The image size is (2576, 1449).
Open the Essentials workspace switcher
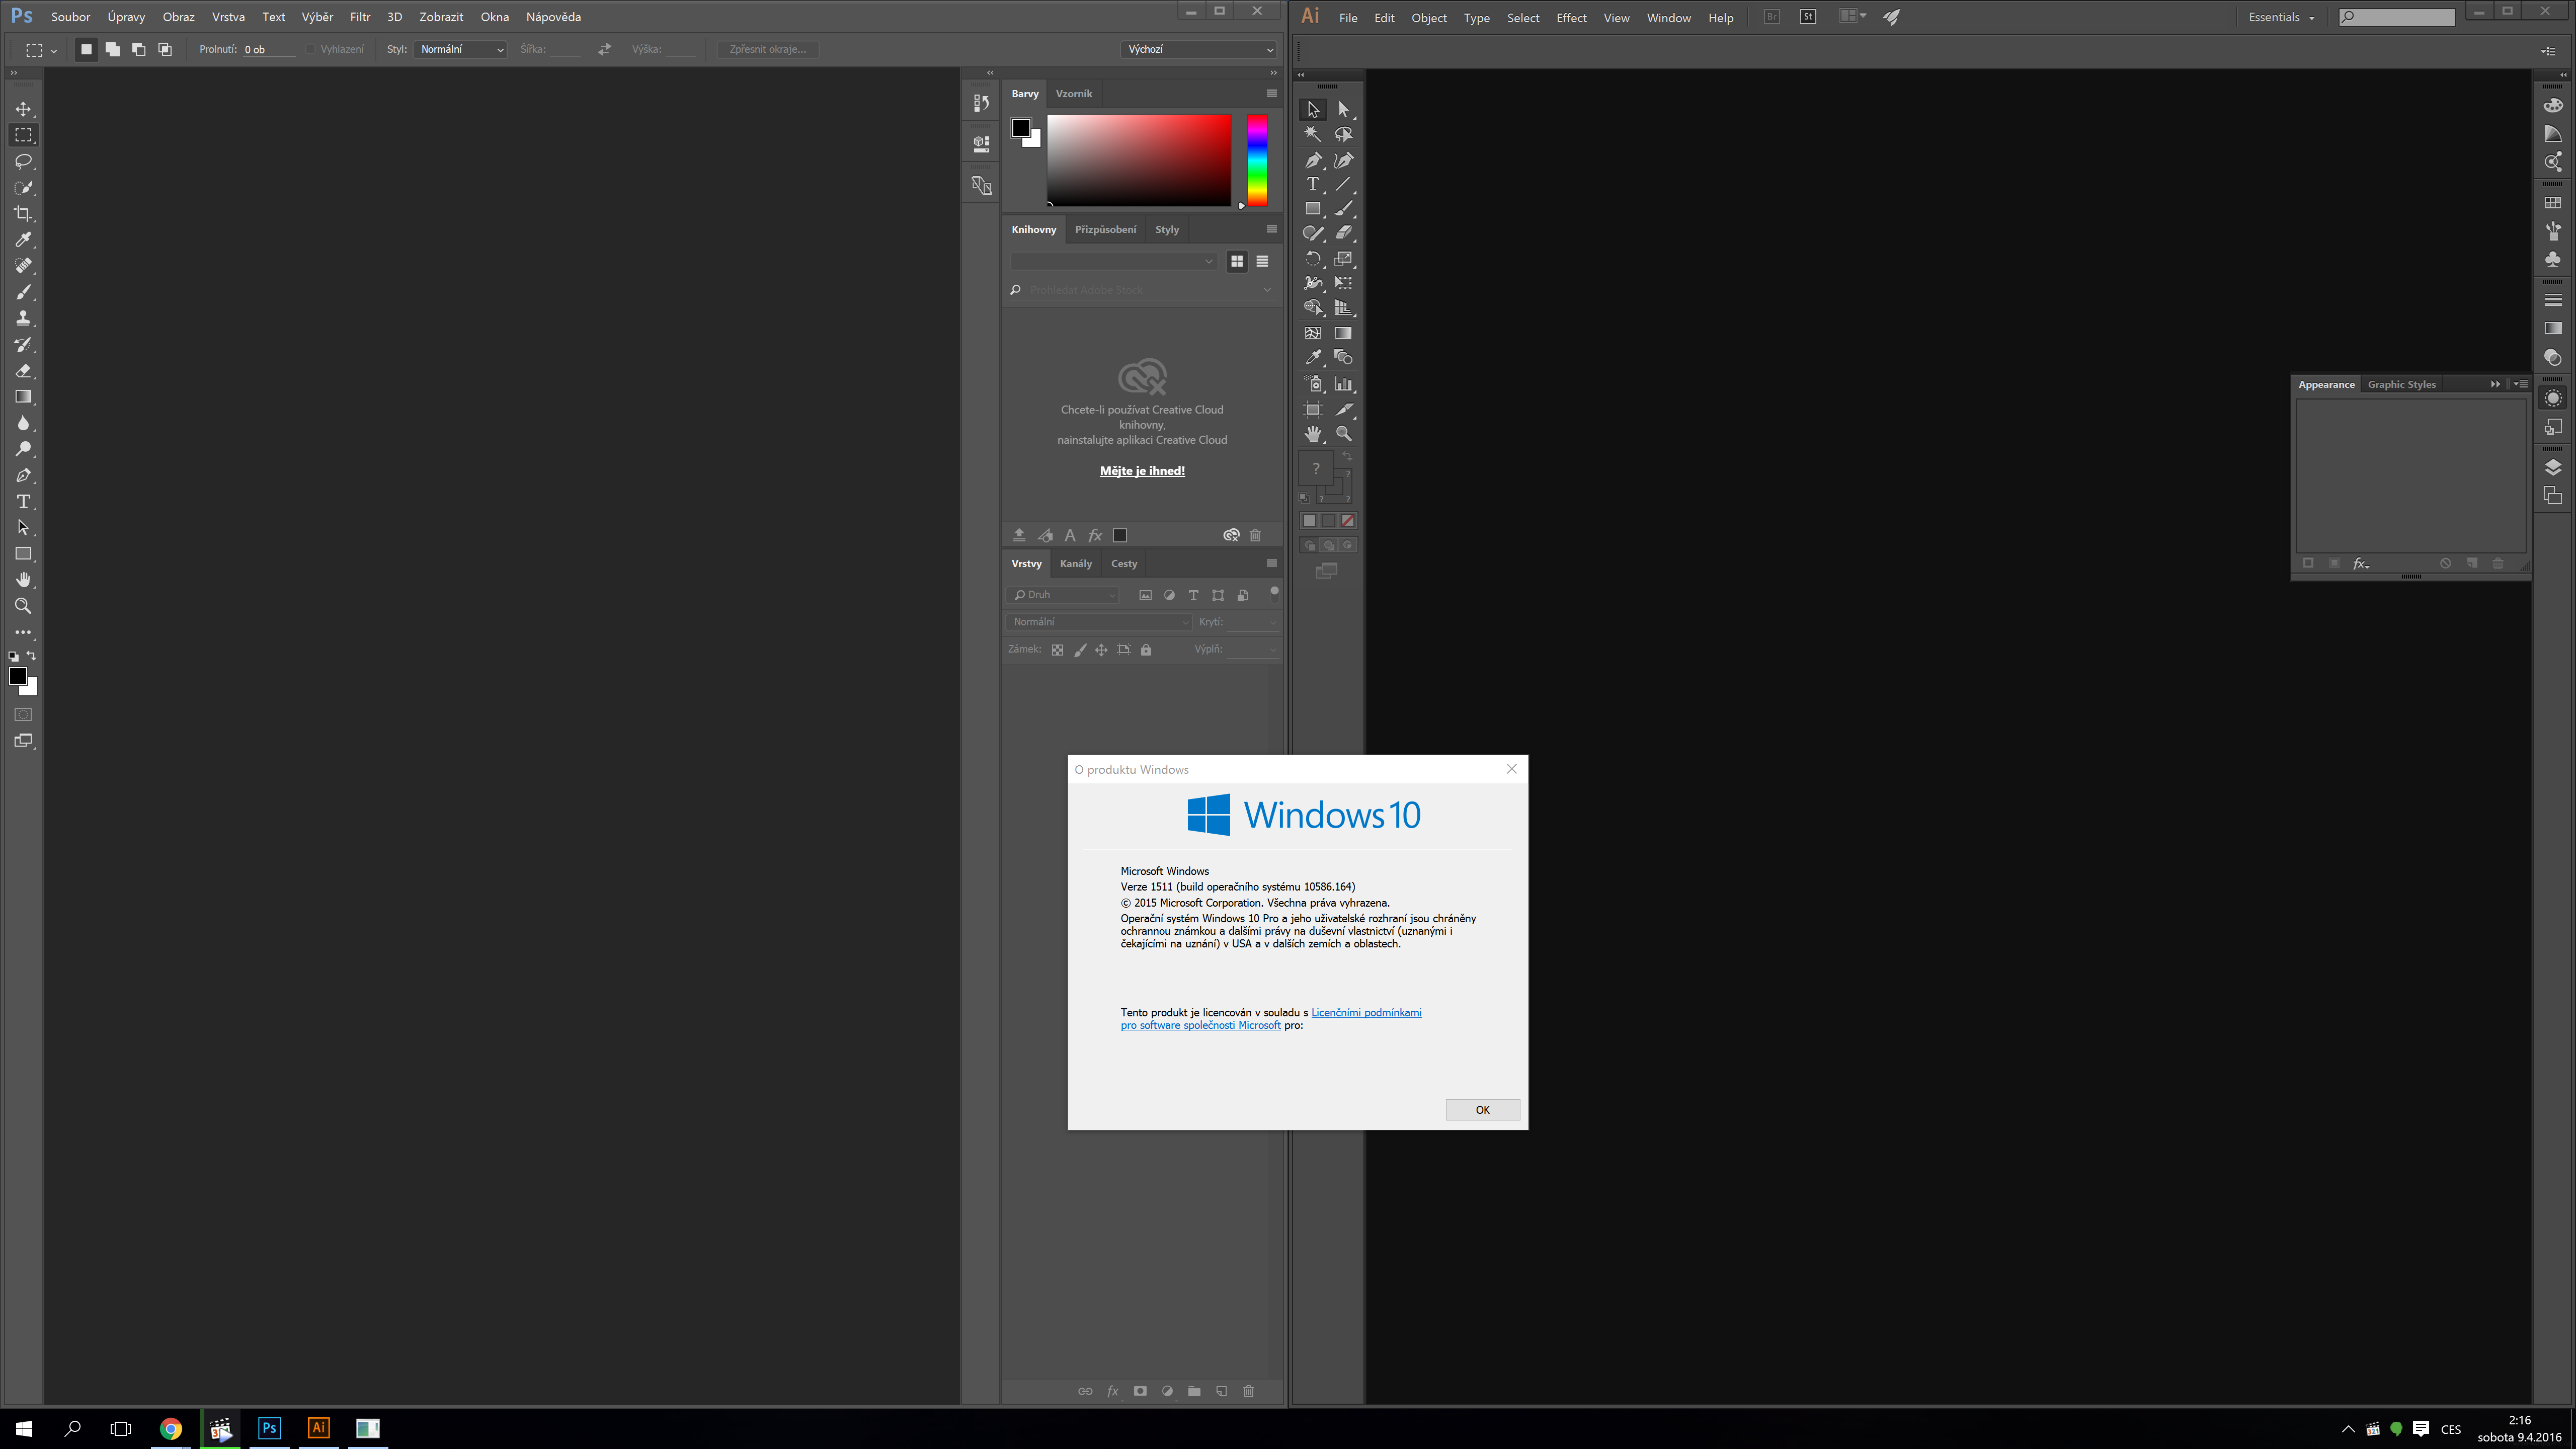2281,17
